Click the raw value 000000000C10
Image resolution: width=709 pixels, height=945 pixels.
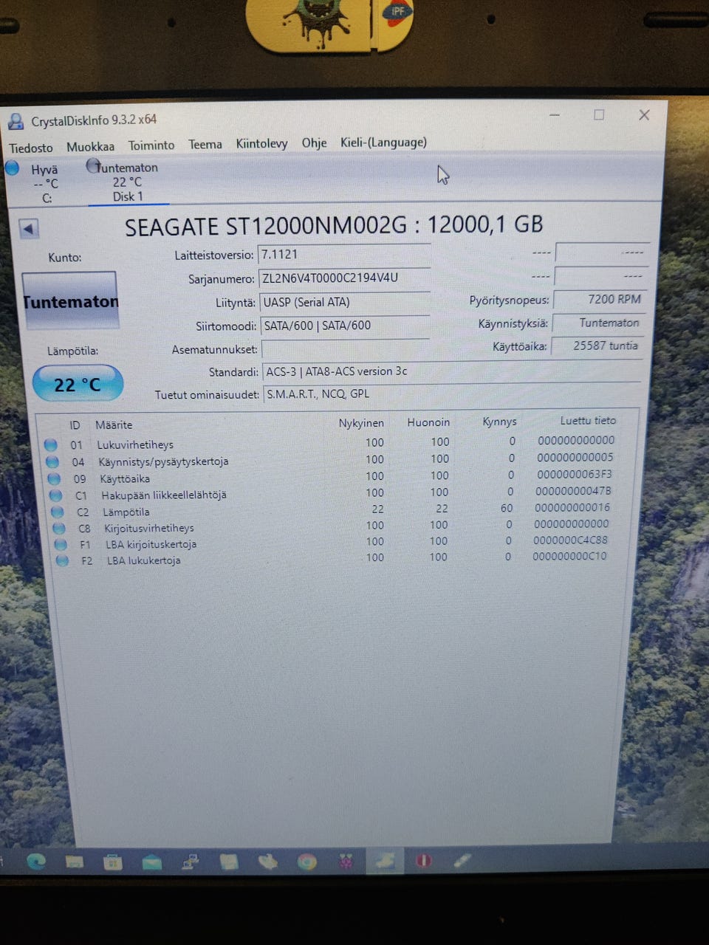570,556
